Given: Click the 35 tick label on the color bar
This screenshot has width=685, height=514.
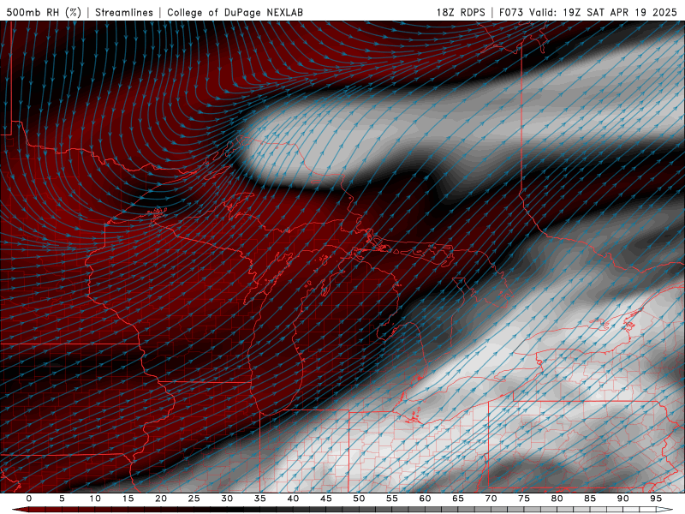Looking at the screenshot, I should 260,499.
